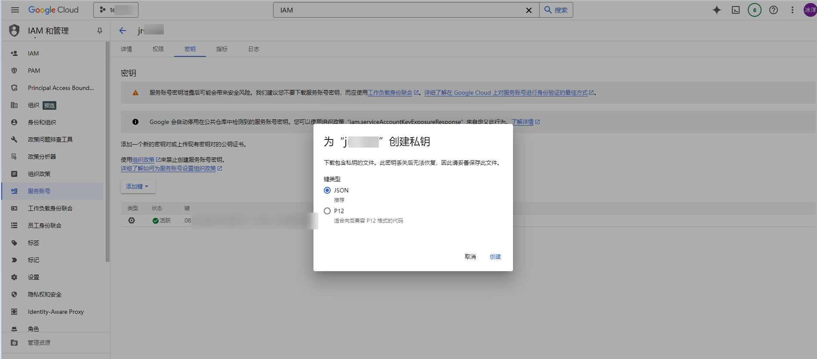Click the IAM shield product icon
Screen dimensions: 817x359
(14, 31)
